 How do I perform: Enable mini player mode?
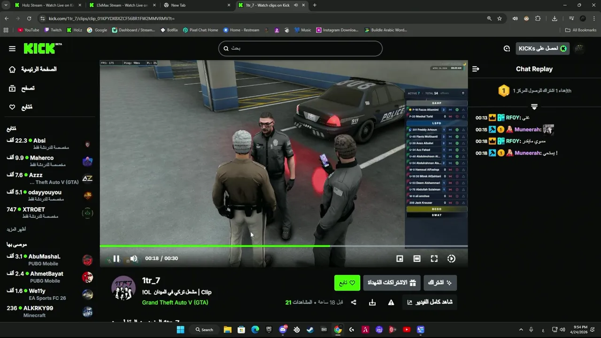(x=400, y=259)
